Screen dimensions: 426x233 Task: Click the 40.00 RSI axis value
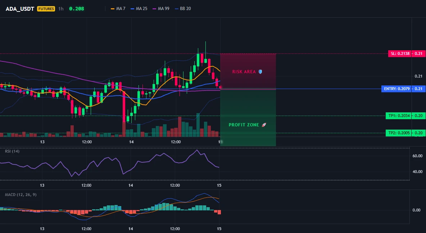tap(417, 172)
